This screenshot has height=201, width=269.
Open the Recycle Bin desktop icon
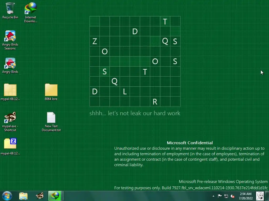pos(10,10)
